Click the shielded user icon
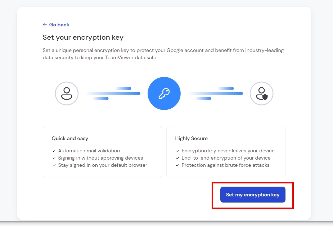Image resolution: width=333 pixels, height=226 pixels. (x=261, y=94)
